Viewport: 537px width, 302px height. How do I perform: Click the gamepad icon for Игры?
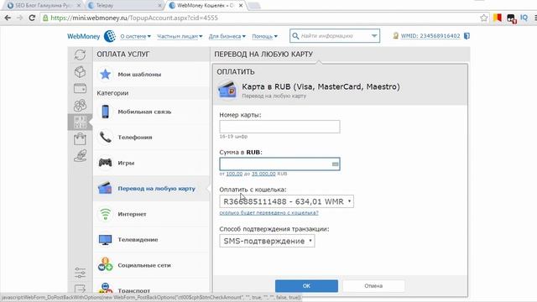point(105,163)
